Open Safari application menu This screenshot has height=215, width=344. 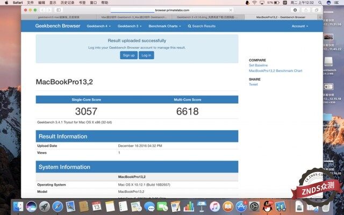pos(18,3)
